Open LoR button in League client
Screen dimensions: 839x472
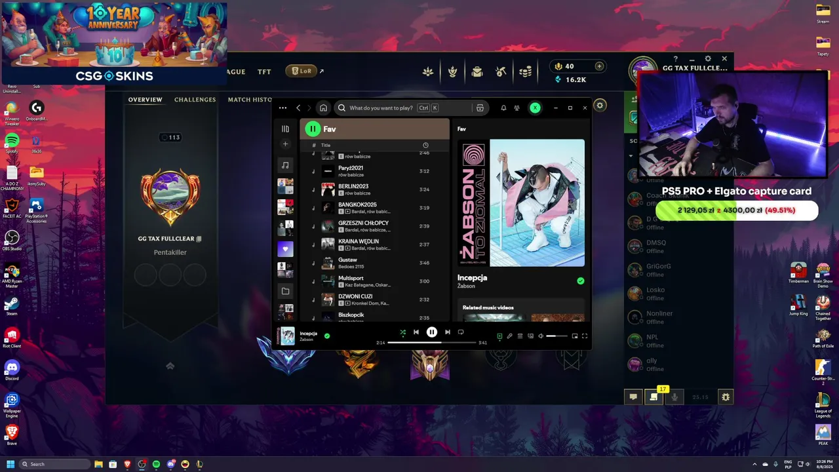tap(302, 71)
